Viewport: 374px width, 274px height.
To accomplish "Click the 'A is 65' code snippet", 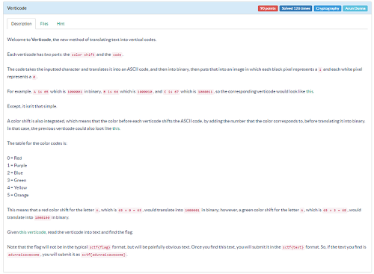I will 41,92.
